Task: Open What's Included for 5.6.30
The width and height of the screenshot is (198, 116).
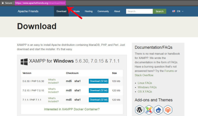Action: tap(53, 81)
